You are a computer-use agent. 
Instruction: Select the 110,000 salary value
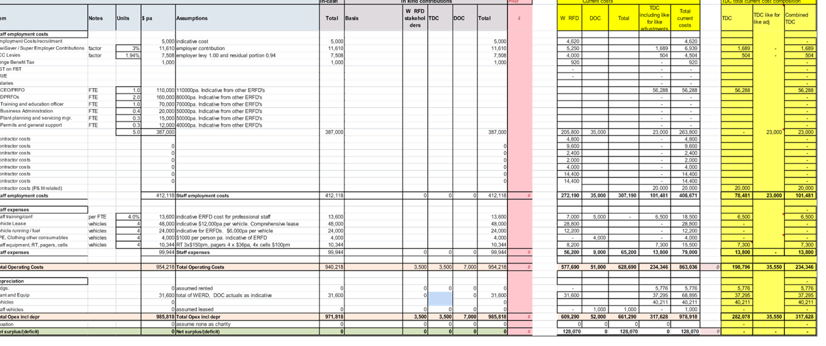pyautogui.click(x=157, y=91)
